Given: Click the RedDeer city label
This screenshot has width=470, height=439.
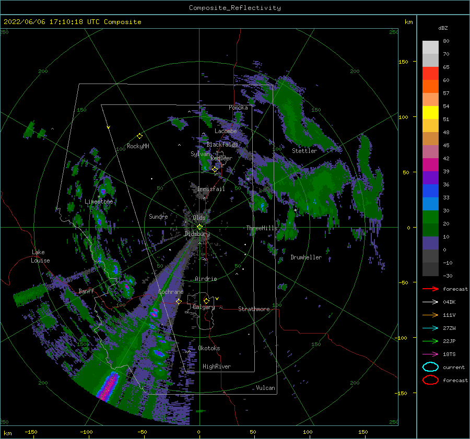Looking at the screenshot, I should click(x=221, y=158).
